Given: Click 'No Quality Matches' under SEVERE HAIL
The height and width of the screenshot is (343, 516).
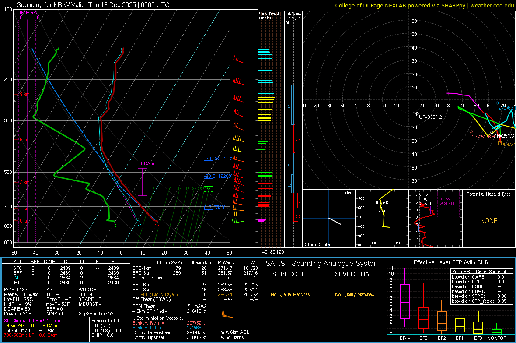Looking at the screenshot, I should (x=354, y=294).
